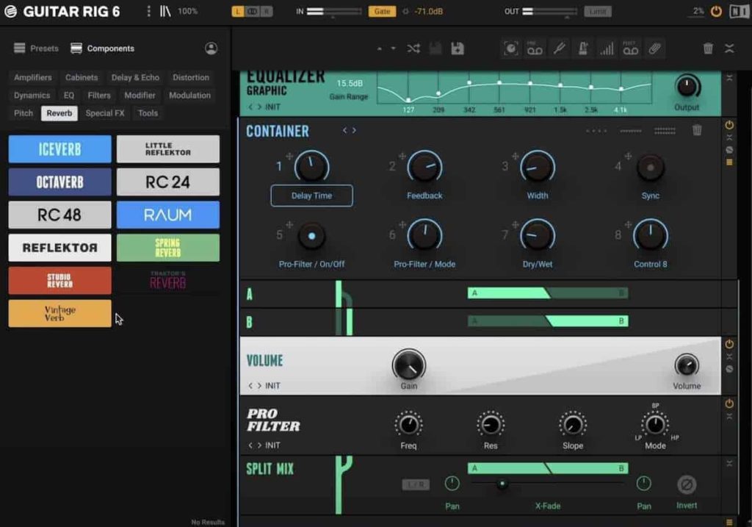Click the Container next-preset chevron
Image resolution: width=752 pixels, height=527 pixels.
tap(353, 130)
